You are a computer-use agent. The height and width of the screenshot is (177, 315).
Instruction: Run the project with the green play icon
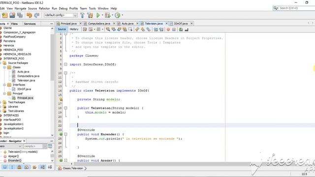pos(98,15)
